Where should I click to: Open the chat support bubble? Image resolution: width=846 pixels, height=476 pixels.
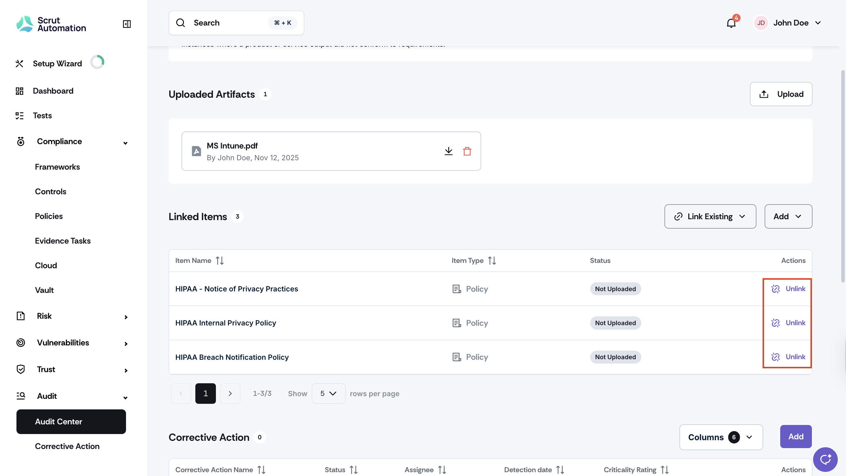825,459
